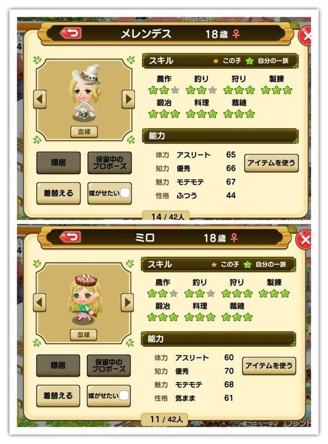
Task: Enable 嫁がせたい checkbox for ミロ
Action: tap(124, 396)
